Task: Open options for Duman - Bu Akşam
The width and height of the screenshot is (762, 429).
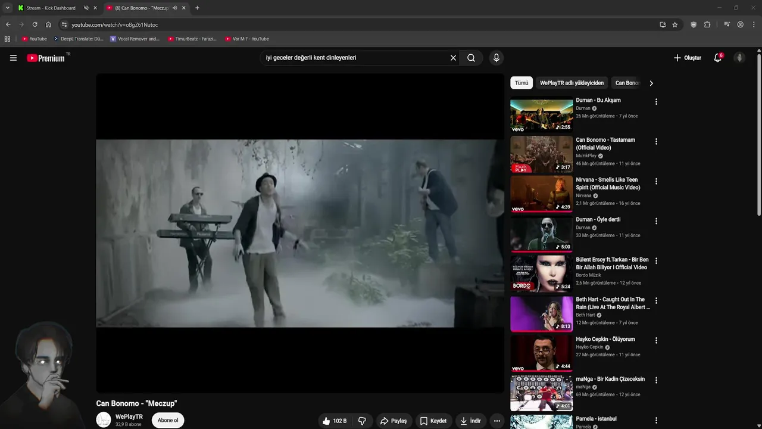Action: tap(656, 102)
